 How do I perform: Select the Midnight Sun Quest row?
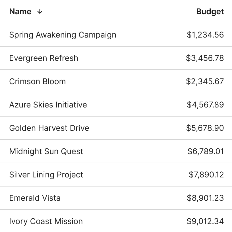coord(46,152)
